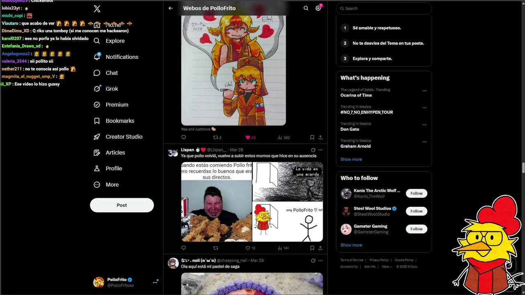Click the More circle icon
The height and width of the screenshot is (295, 525).
click(x=97, y=185)
